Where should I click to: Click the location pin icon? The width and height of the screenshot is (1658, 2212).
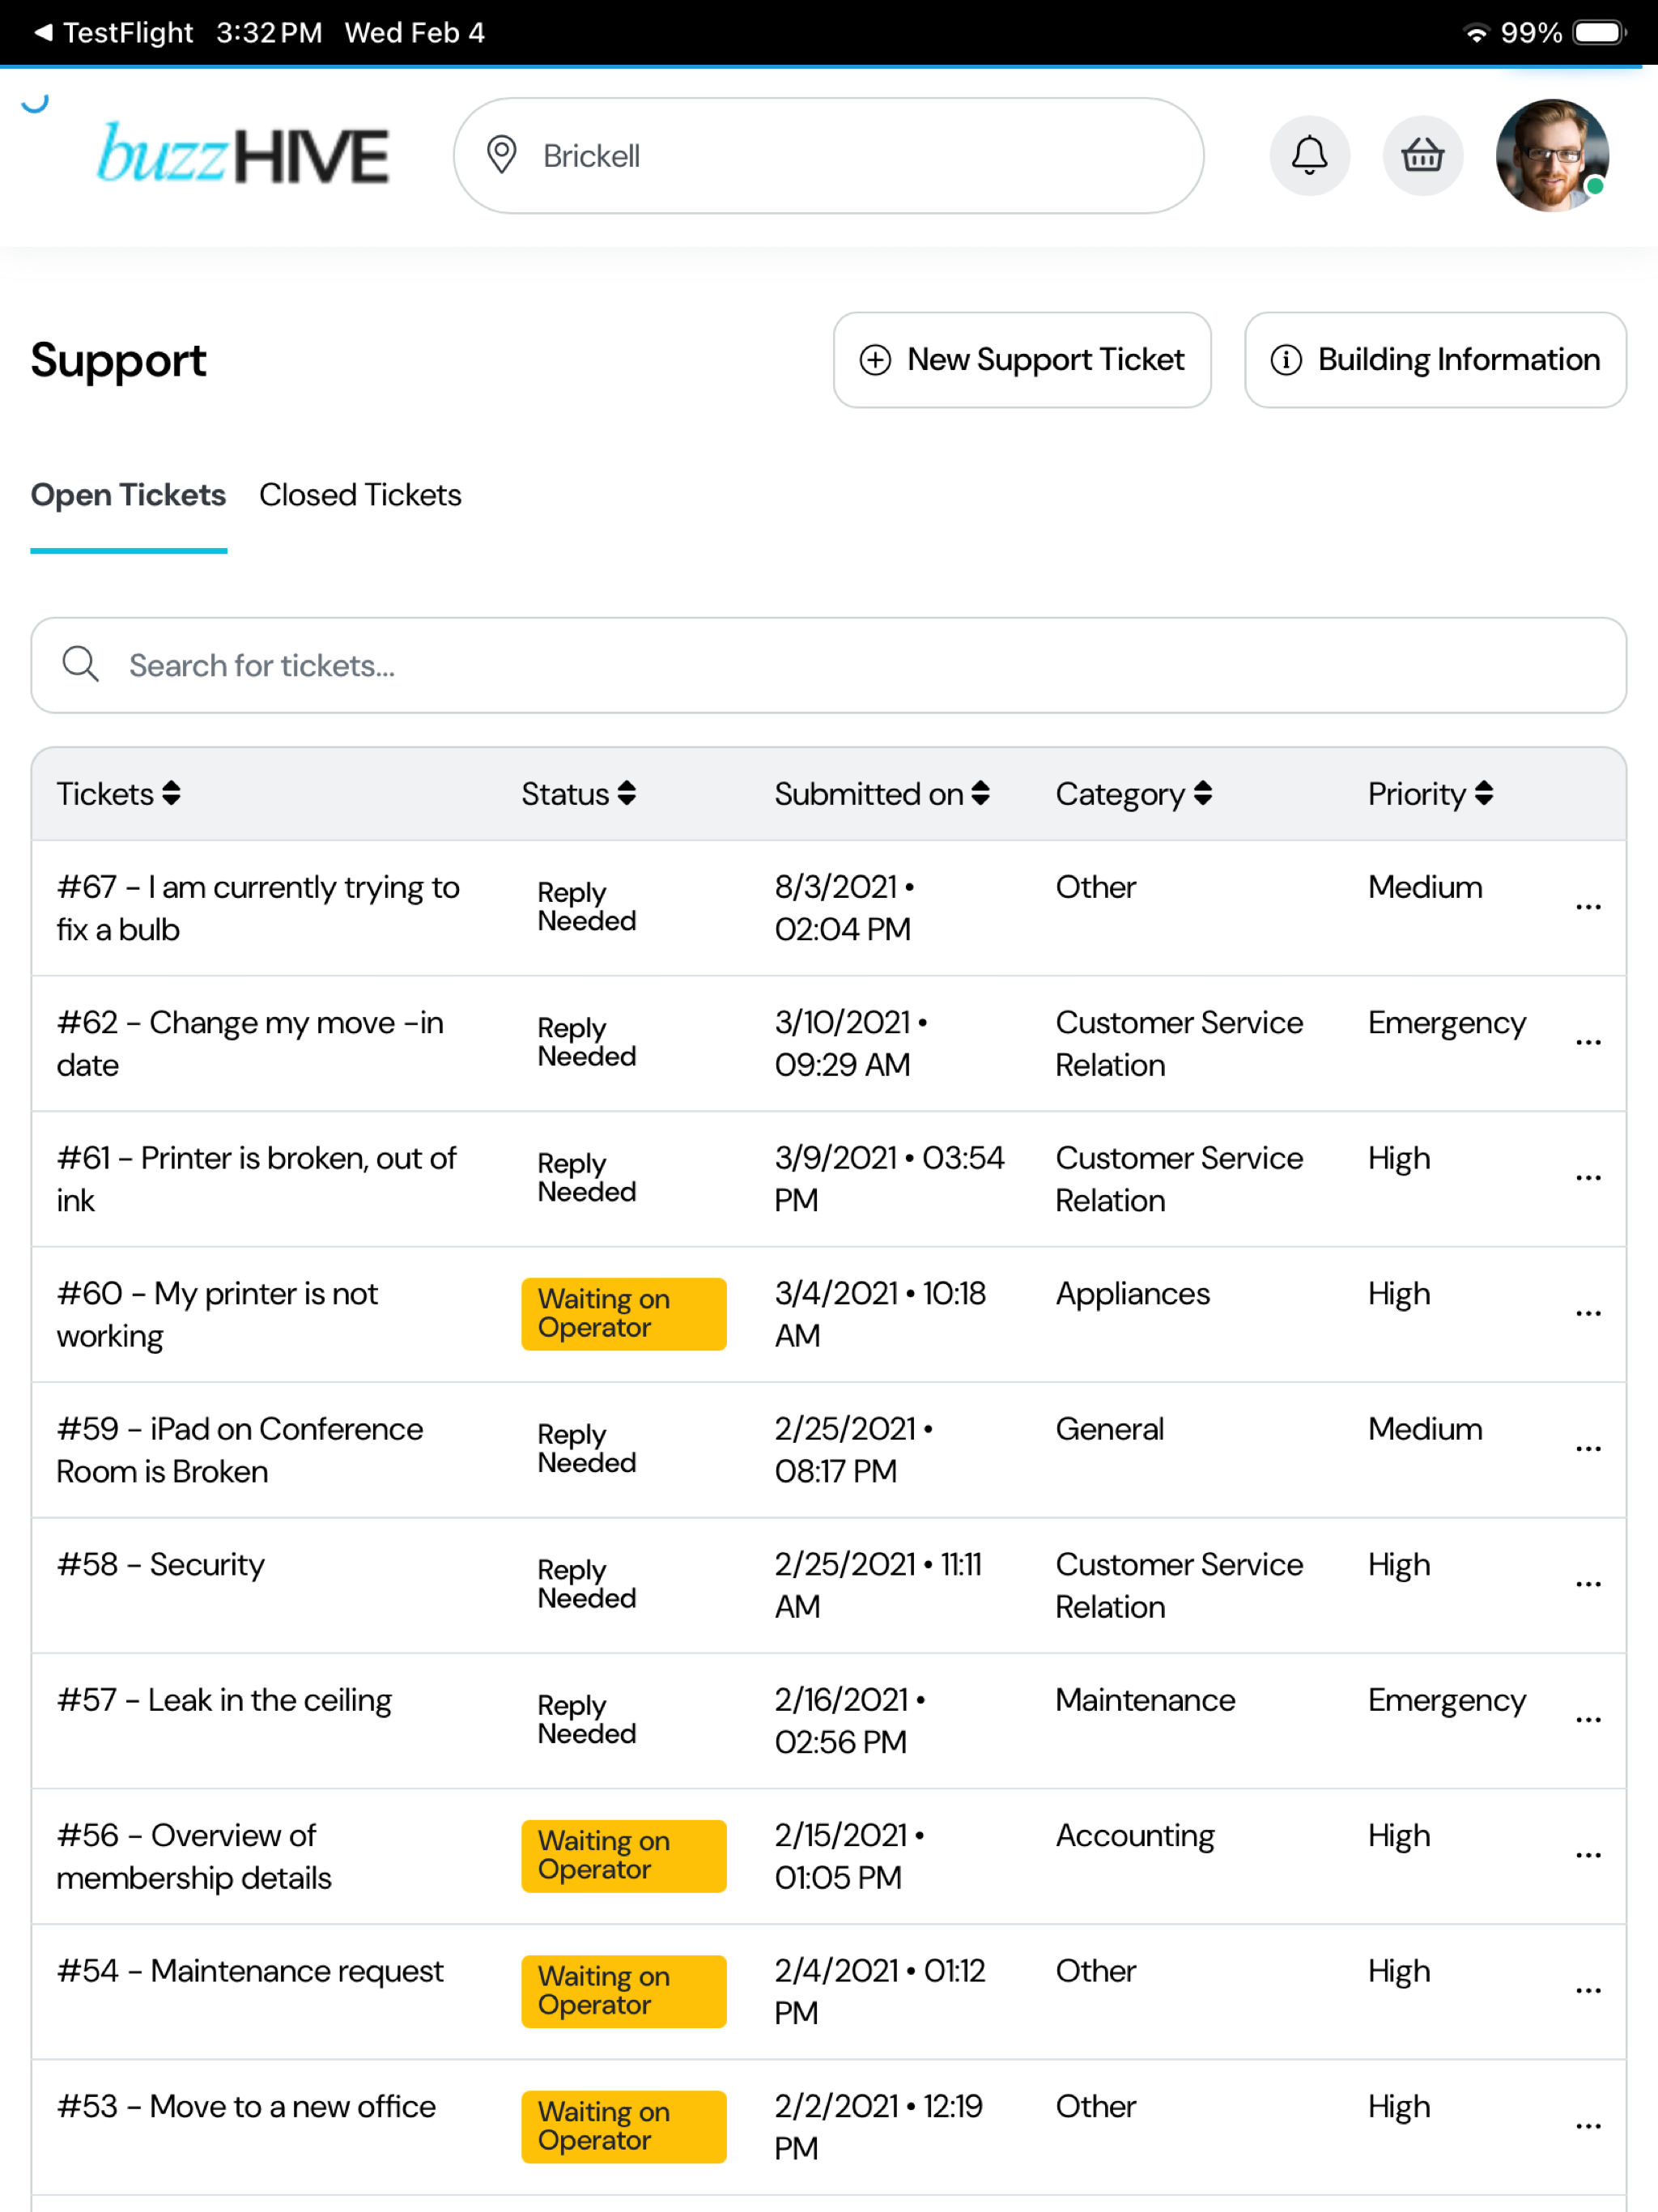pos(501,155)
